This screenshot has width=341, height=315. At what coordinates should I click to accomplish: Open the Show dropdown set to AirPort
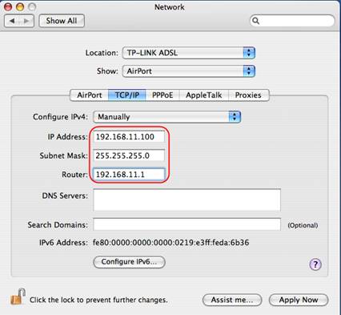coord(189,71)
